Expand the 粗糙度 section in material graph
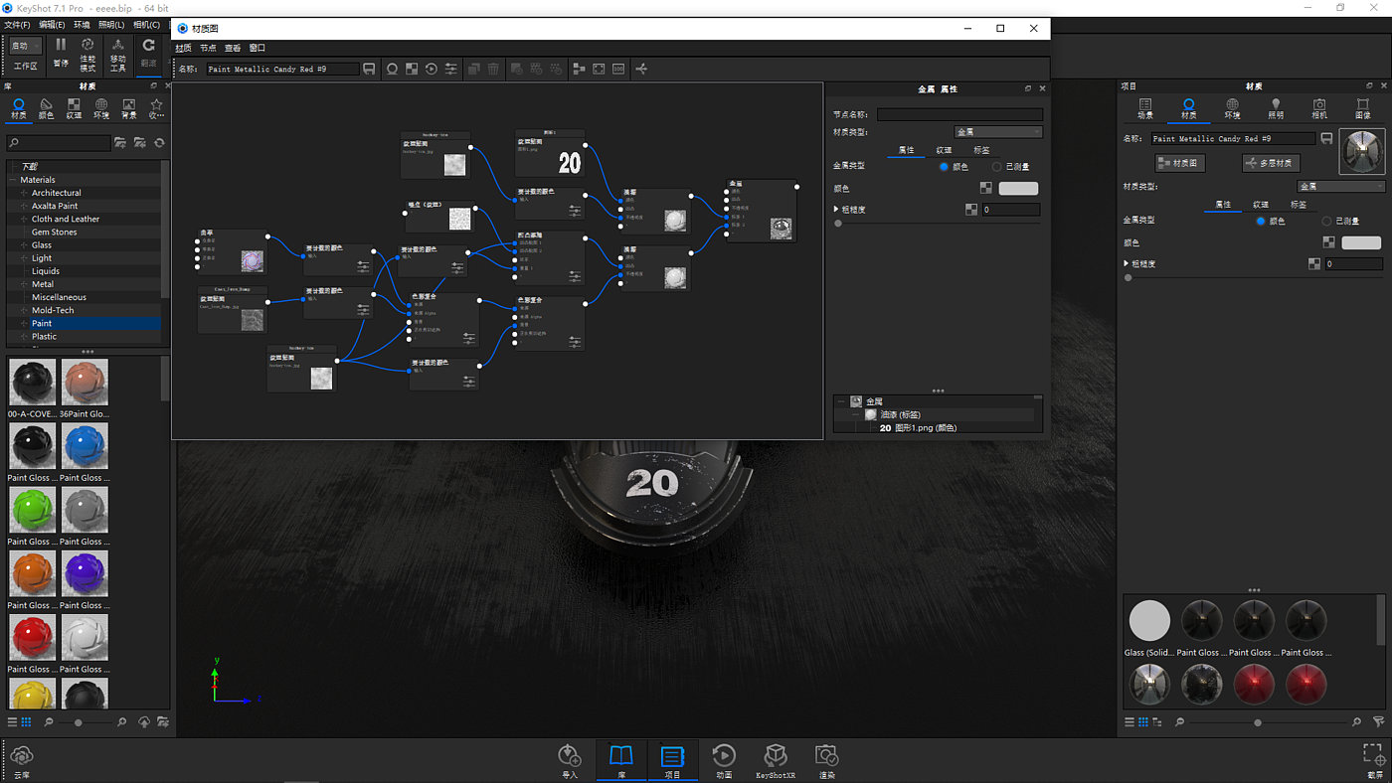 [x=836, y=210]
